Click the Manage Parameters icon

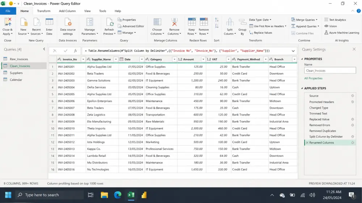(89, 22)
